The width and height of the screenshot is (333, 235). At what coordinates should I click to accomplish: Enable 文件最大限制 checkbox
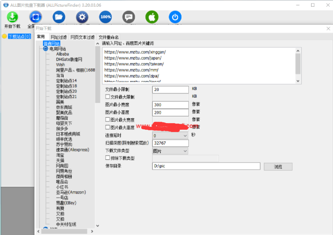point(108,97)
